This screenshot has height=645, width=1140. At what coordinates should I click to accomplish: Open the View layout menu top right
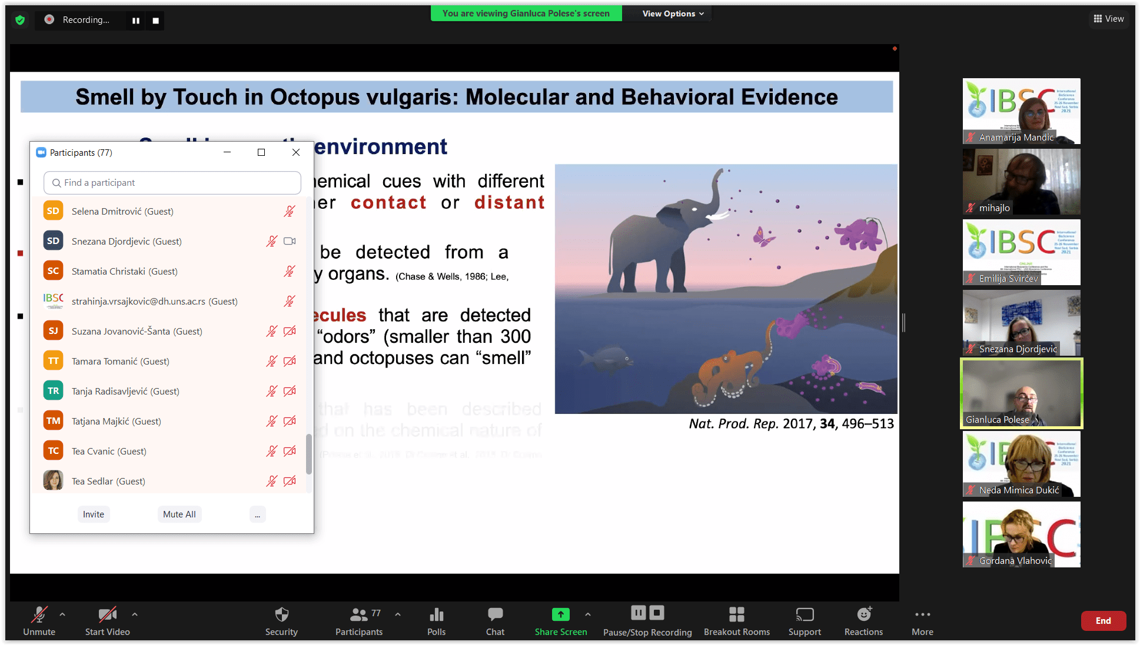click(x=1109, y=19)
